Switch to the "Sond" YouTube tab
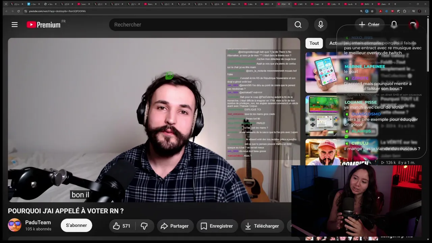 coord(83,4)
